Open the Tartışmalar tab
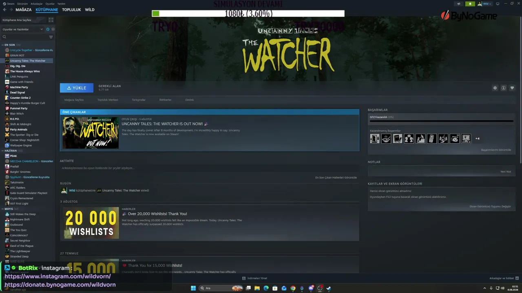 pos(139,100)
